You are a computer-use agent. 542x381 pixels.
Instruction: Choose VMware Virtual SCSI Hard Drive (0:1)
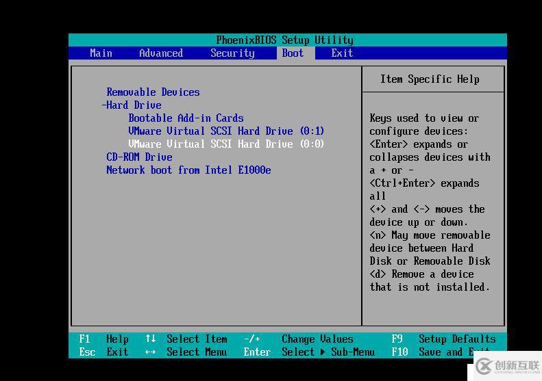(226, 131)
